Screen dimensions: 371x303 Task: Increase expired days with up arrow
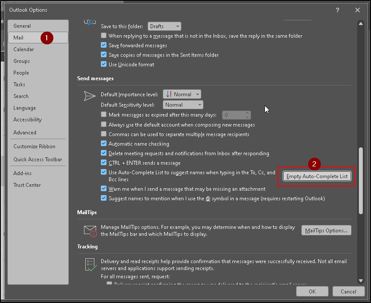coord(247,113)
